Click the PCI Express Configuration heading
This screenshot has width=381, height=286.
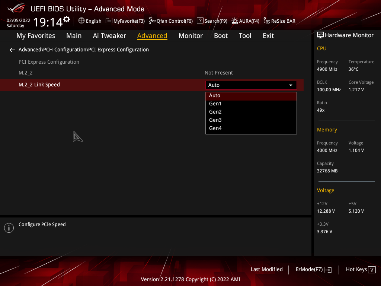49,62
